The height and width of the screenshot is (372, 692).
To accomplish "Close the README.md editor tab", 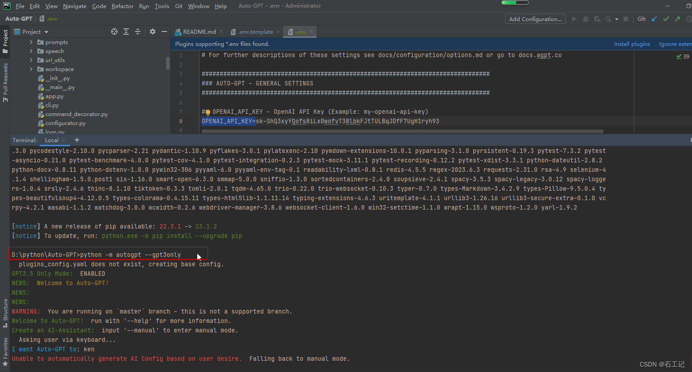I will [x=221, y=31].
